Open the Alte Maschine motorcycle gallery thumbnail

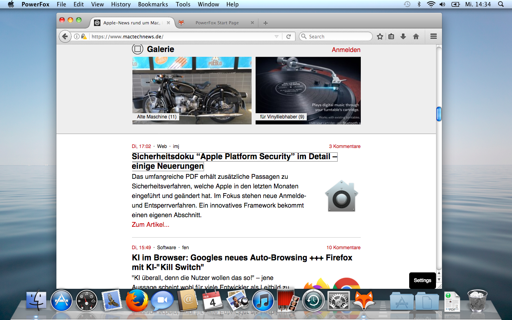192,90
